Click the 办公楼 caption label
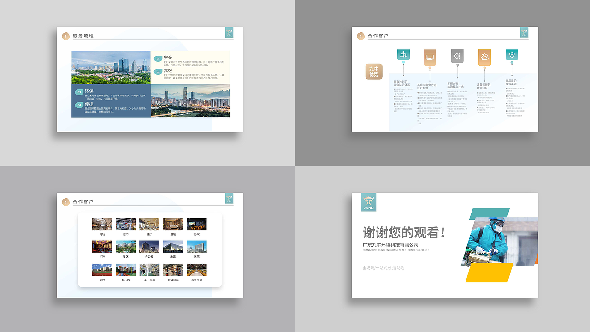Screen dimensions: 590x332 [149, 257]
